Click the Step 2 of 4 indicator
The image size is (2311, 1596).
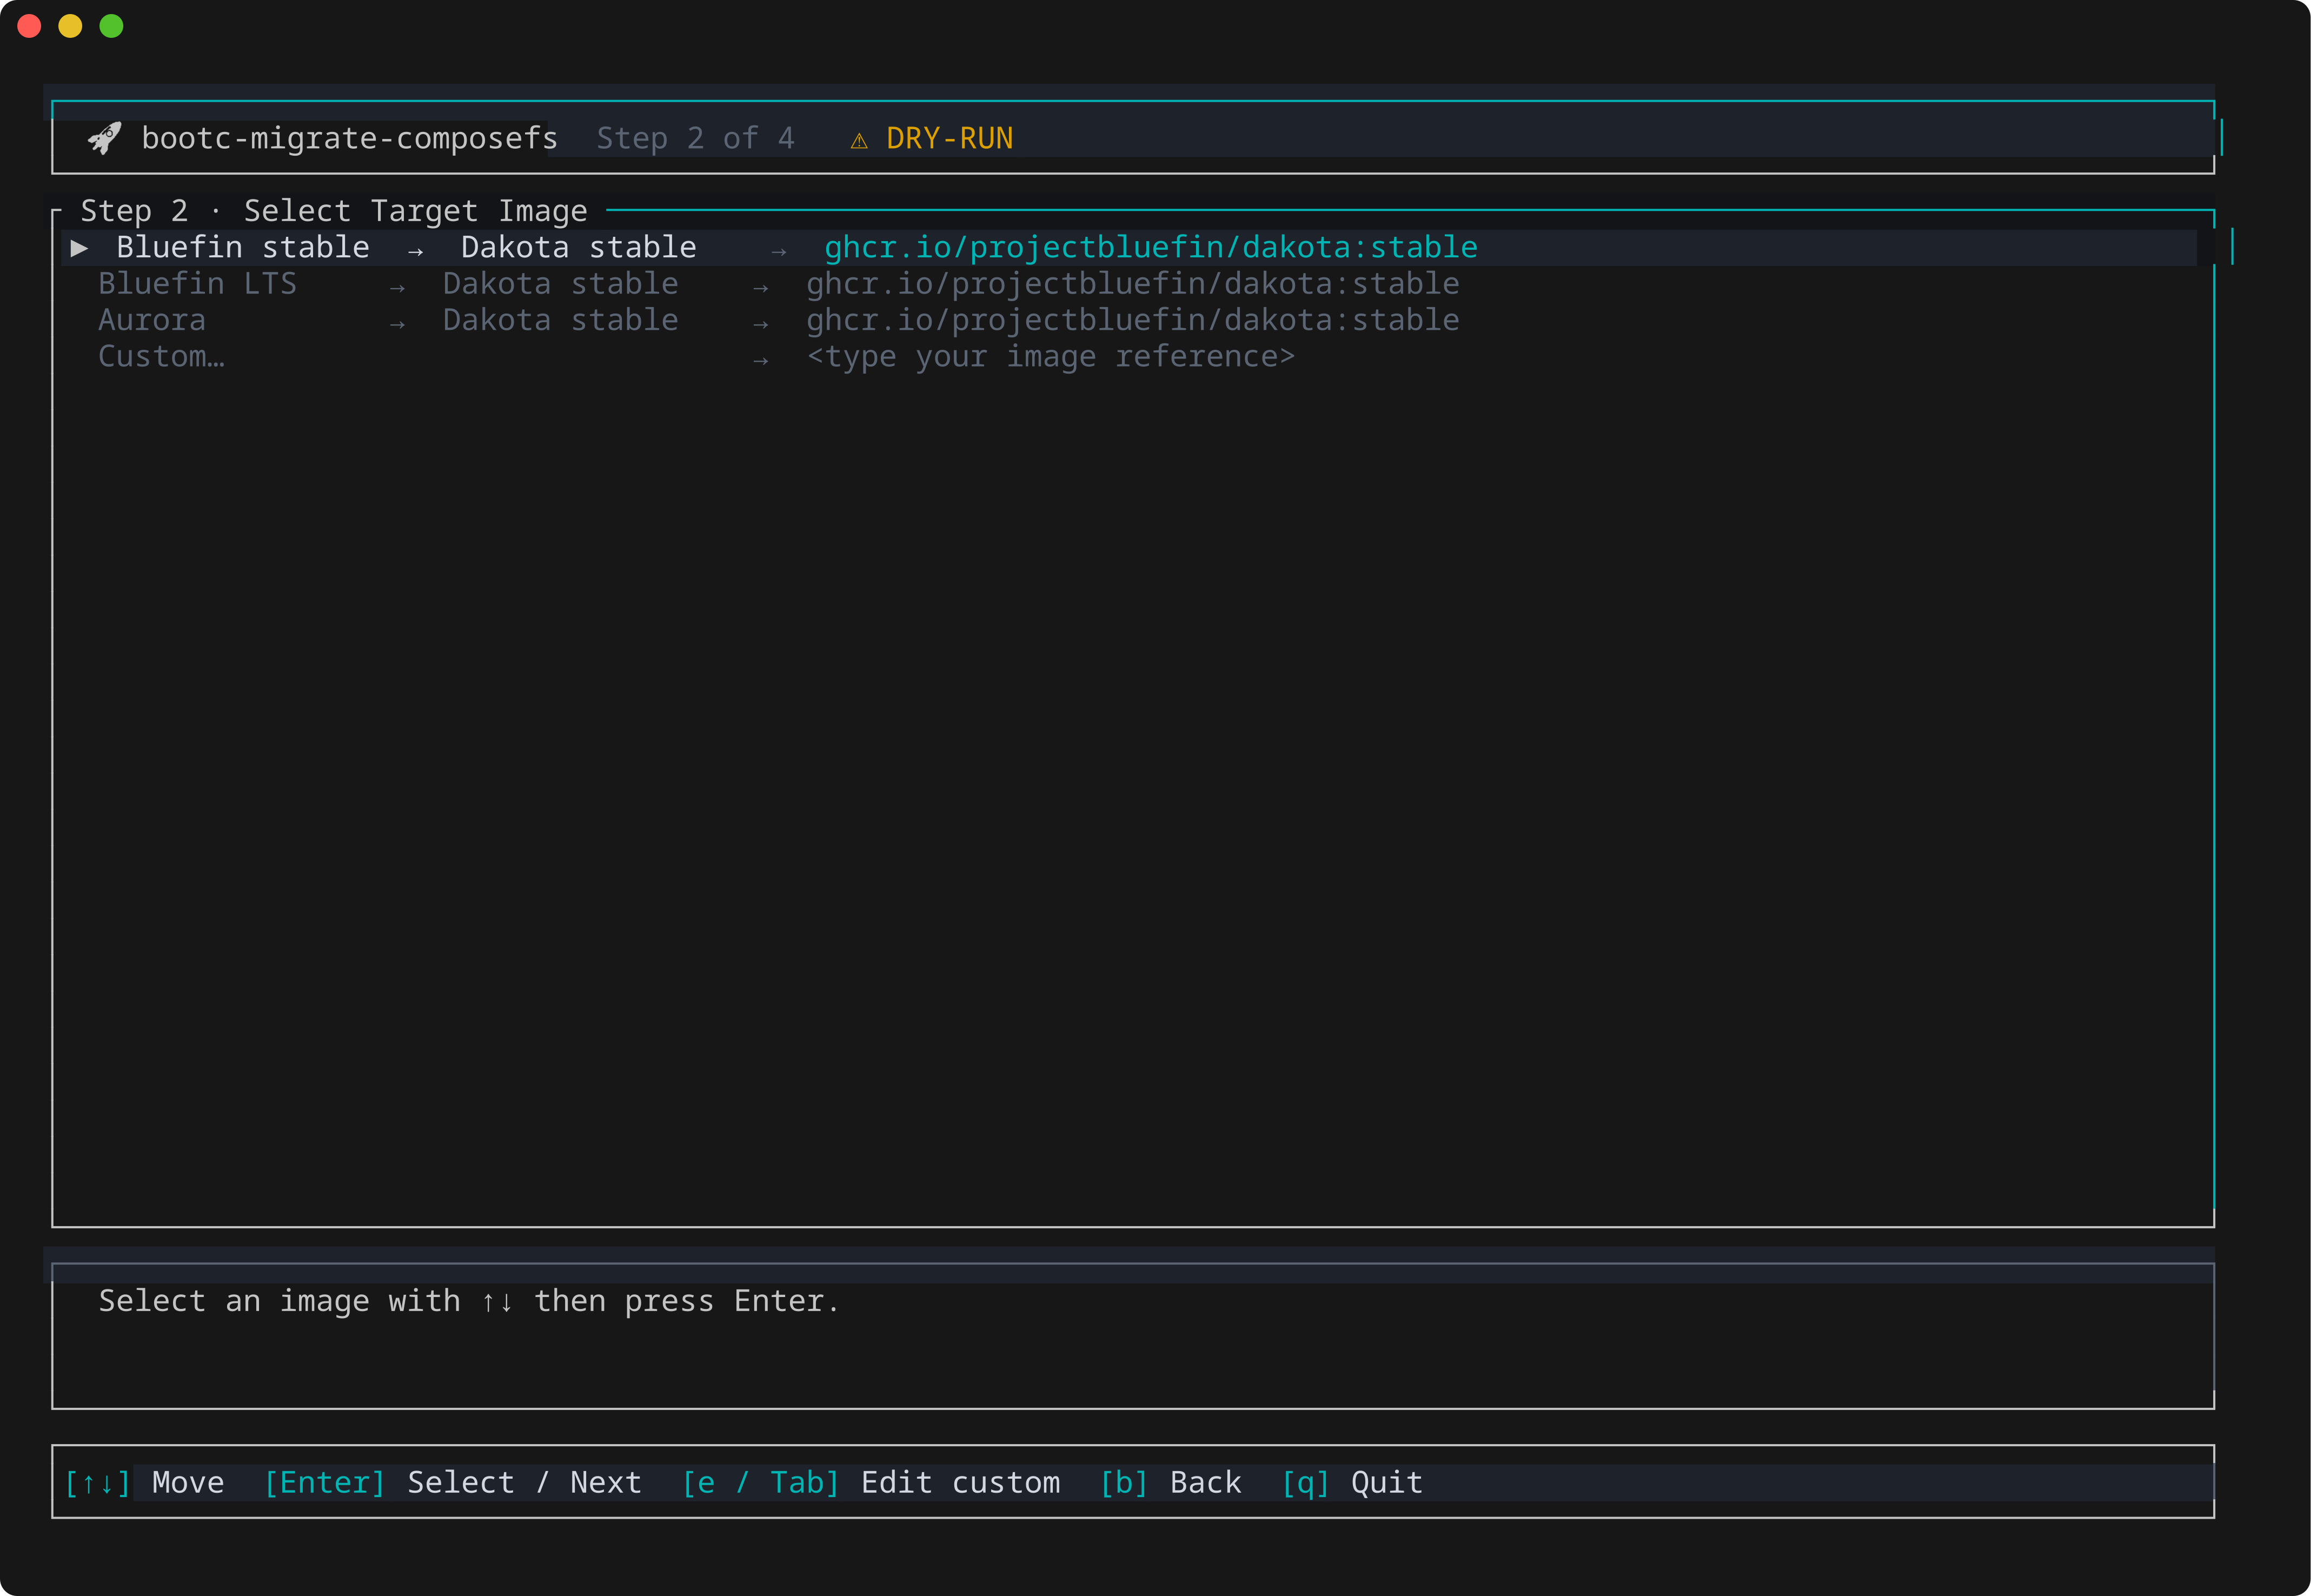pyautogui.click(x=695, y=138)
